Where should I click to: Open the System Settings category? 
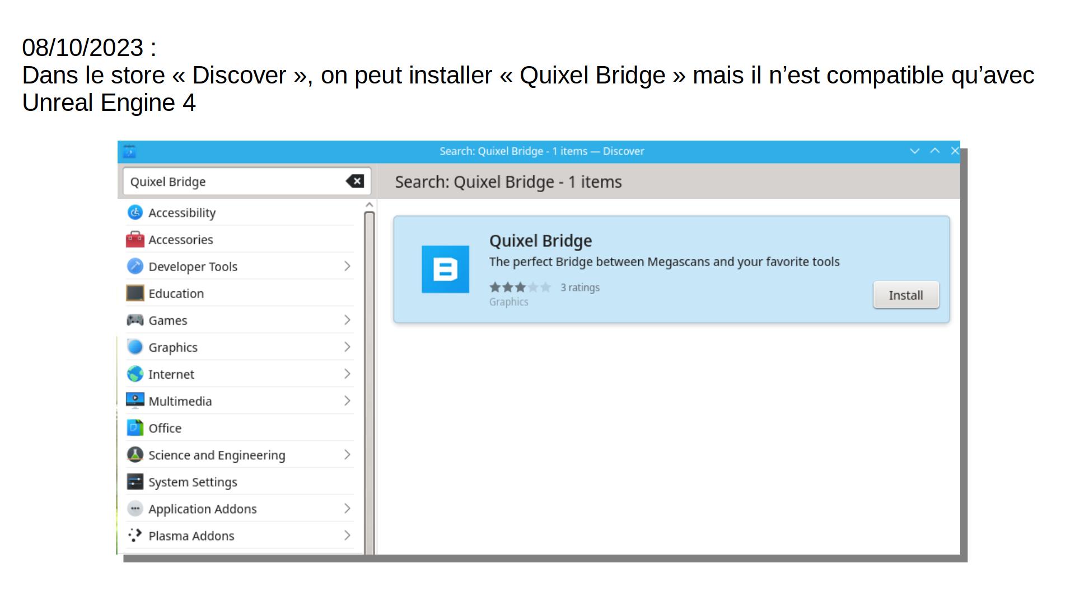pyautogui.click(x=193, y=482)
